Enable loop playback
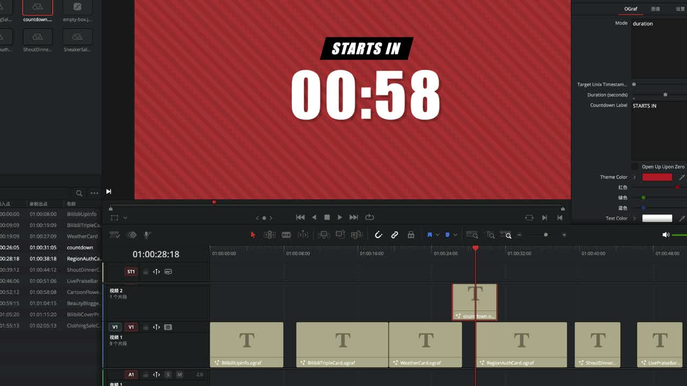 point(369,217)
